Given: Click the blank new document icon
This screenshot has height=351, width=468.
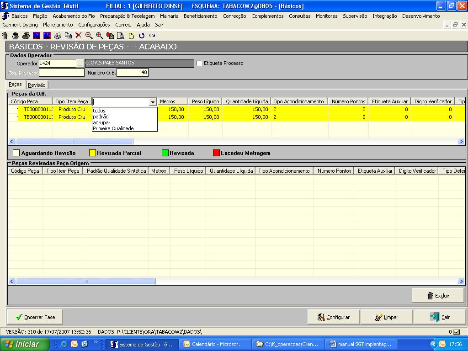Looking at the screenshot, I should pos(131,36).
